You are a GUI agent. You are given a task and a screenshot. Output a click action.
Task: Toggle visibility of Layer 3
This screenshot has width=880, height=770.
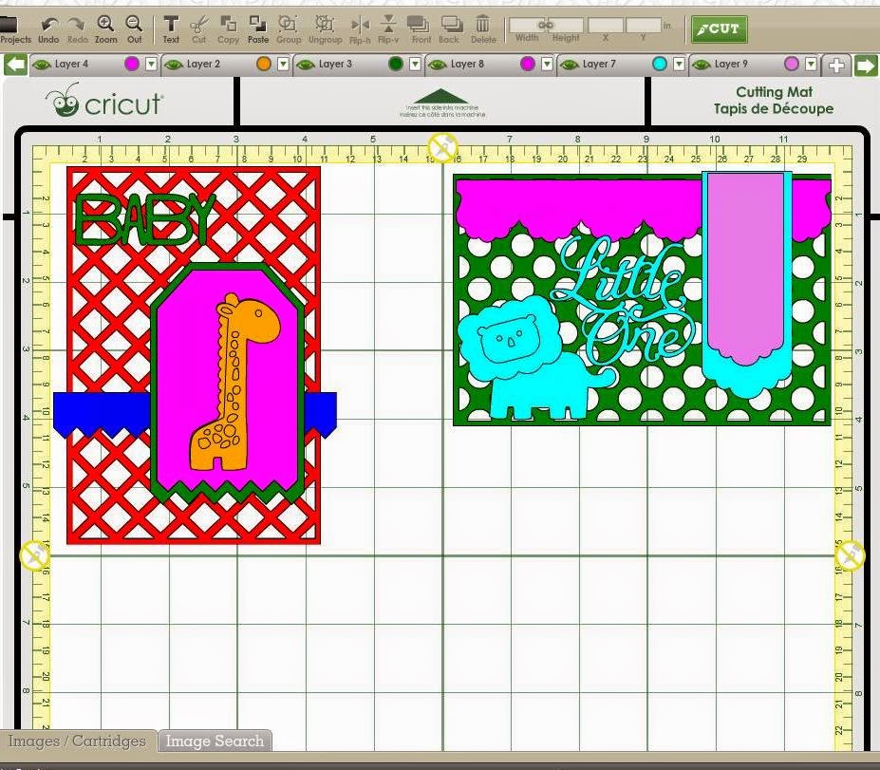coord(306,65)
